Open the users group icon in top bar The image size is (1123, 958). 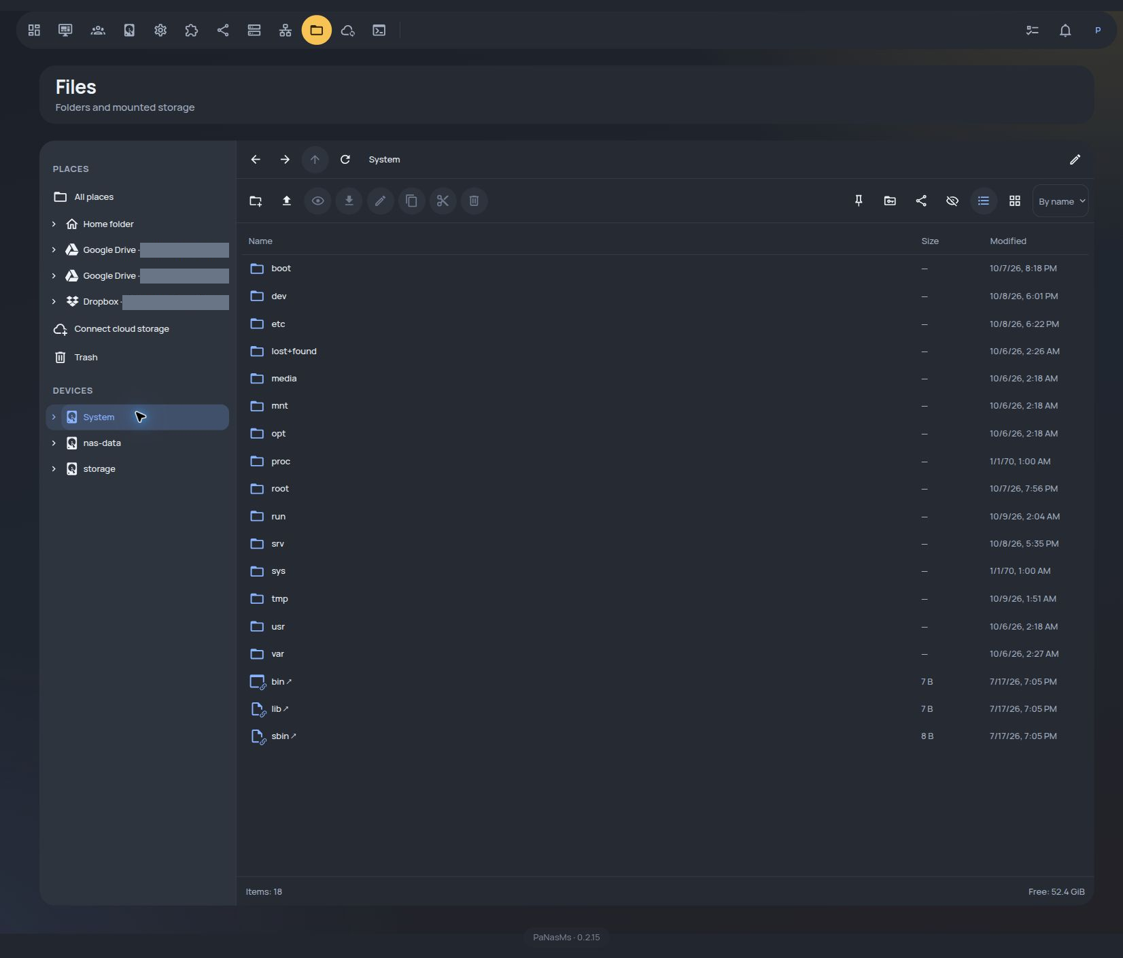pos(98,30)
